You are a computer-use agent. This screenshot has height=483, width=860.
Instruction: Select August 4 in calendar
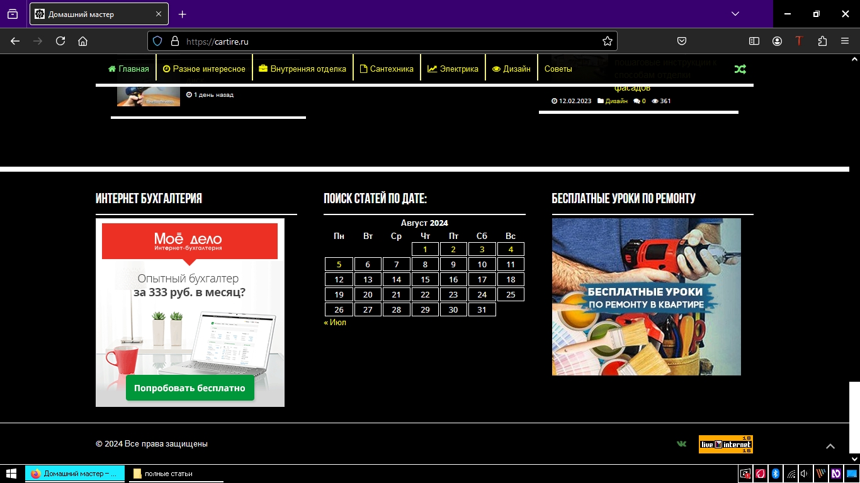click(511, 249)
